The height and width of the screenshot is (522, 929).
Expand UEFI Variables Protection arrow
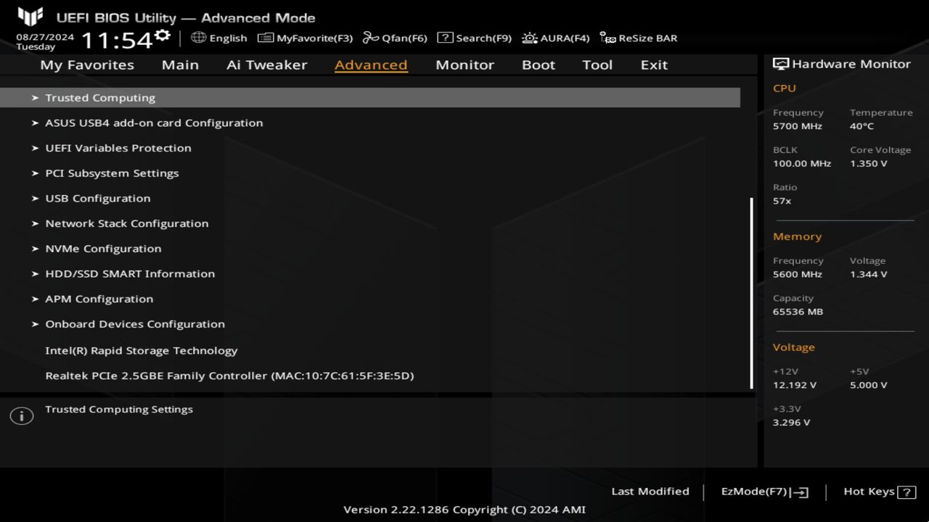35,148
